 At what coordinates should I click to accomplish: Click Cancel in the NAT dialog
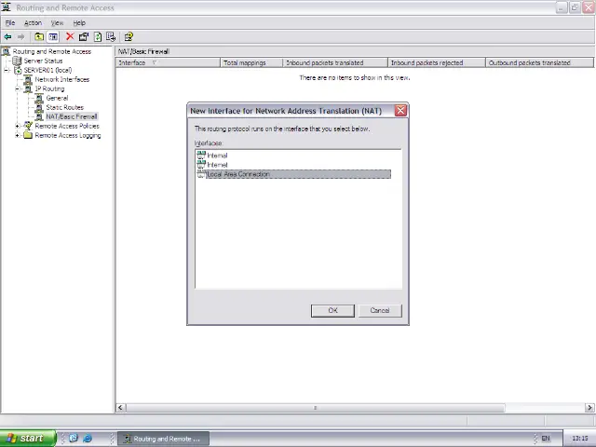point(380,310)
